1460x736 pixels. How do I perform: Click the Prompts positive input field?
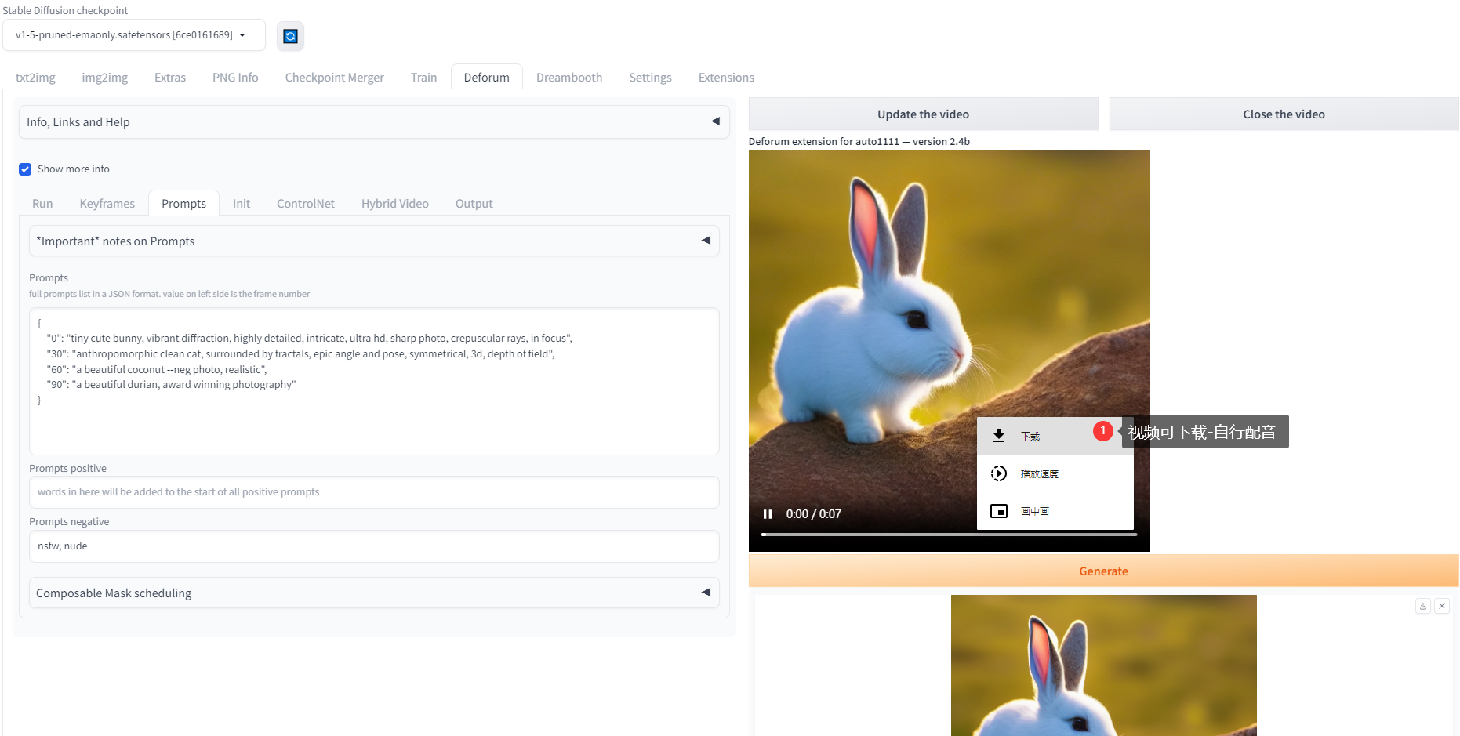[x=374, y=492]
